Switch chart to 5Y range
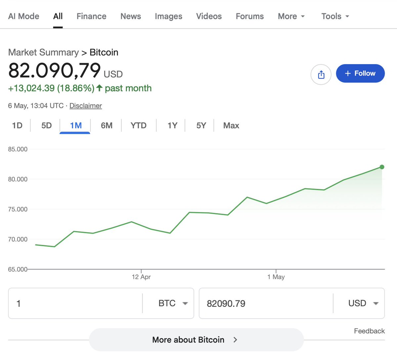 coord(201,125)
